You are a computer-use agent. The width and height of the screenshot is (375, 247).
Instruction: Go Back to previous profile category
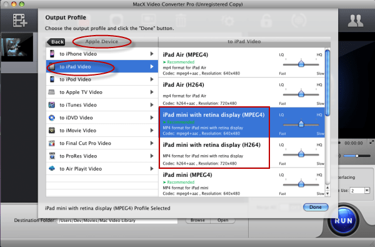point(56,42)
